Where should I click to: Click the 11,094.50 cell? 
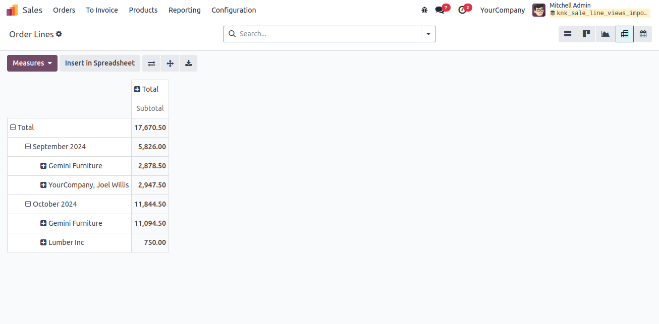(150, 223)
